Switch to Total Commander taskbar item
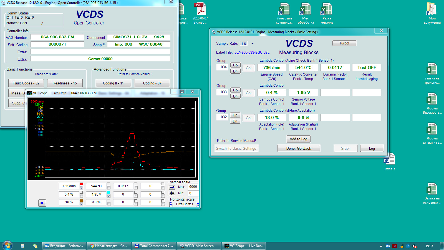The height and width of the screenshot is (250, 444). (154, 246)
